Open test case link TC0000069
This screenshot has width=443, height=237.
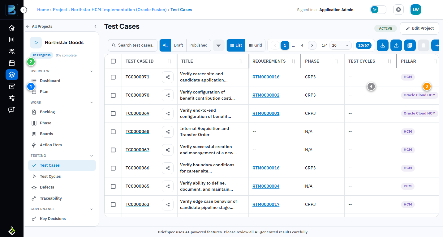[x=137, y=113]
